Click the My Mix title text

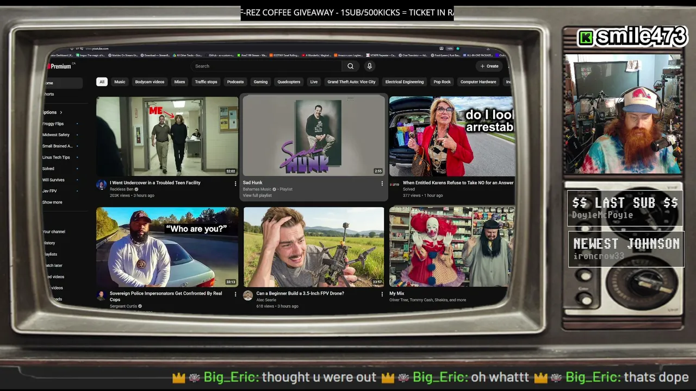pos(397,294)
